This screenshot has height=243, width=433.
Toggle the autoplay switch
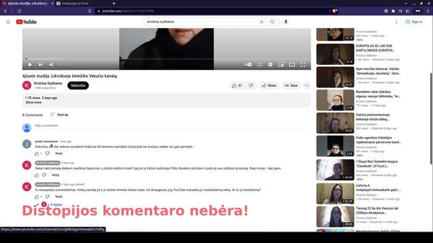click(248, 65)
